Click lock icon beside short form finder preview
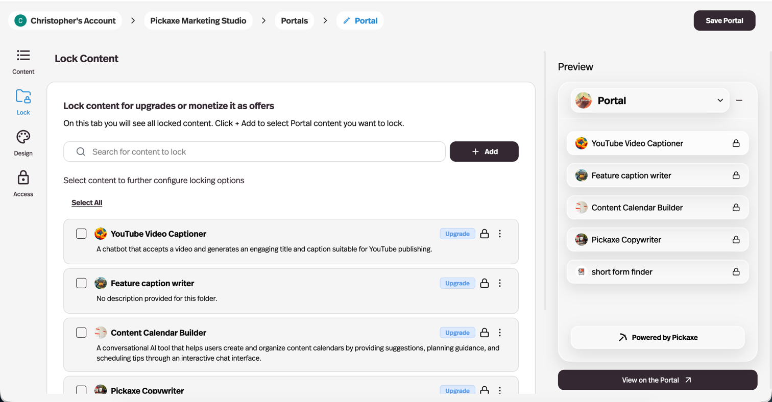Image resolution: width=772 pixels, height=402 pixels. (x=736, y=272)
